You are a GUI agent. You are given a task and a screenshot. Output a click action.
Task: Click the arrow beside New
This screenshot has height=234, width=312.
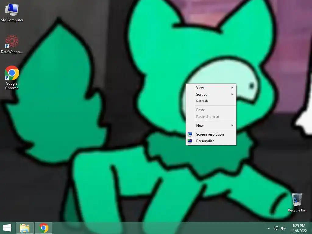(232, 125)
